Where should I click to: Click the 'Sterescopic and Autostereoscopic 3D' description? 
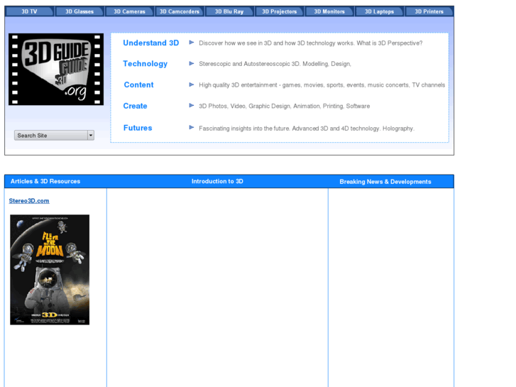pyautogui.click(x=275, y=64)
